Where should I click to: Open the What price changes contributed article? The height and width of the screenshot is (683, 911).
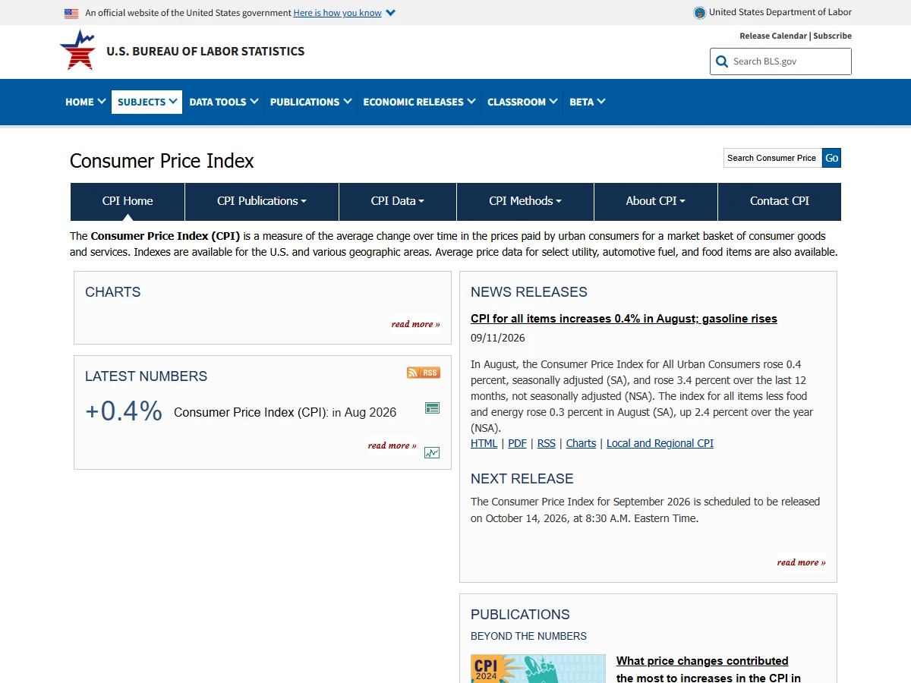708,669
